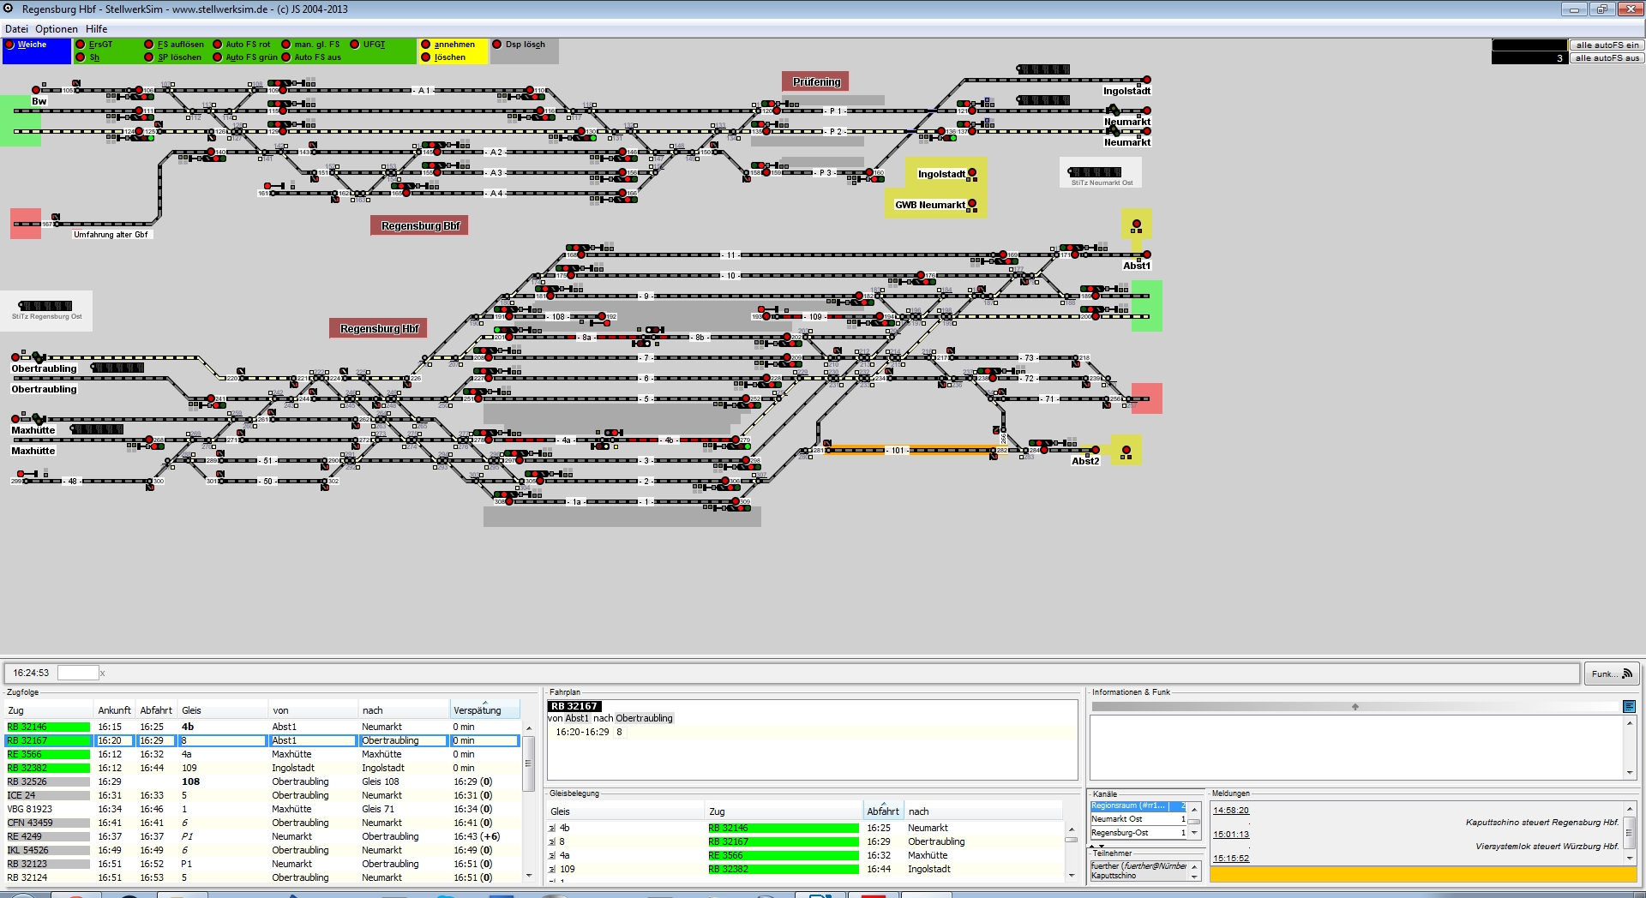Select the UFGT radio option
This screenshot has height=898, width=1646.
point(355,45)
